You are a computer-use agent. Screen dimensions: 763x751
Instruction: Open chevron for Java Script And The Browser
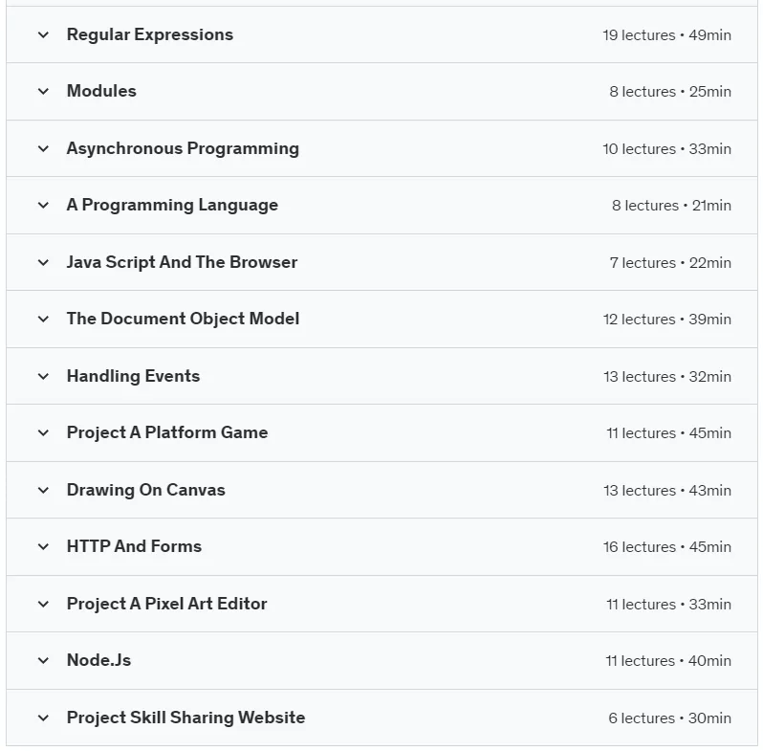coord(43,262)
